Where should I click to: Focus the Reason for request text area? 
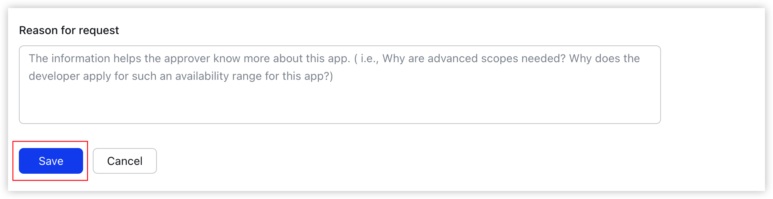pyautogui.click(x=340, y=85)
